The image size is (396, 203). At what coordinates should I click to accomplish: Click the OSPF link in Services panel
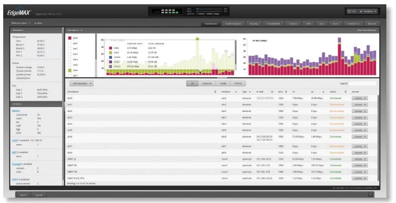pyautogui.click(x=14, y=140)
